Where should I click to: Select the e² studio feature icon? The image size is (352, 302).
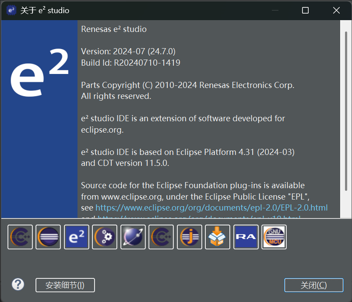[77, 237]
